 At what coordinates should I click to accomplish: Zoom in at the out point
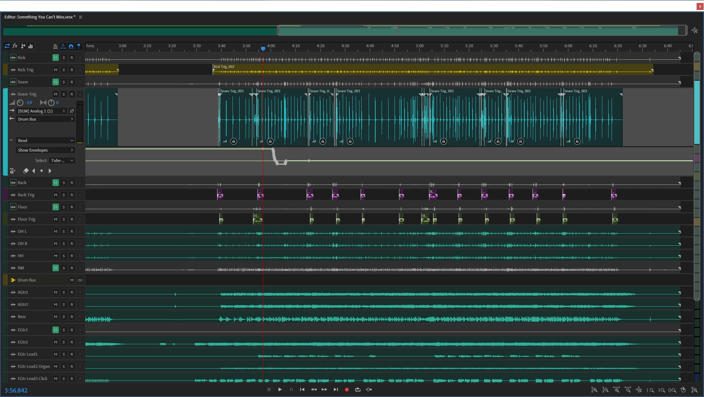[x=661, y=390]
